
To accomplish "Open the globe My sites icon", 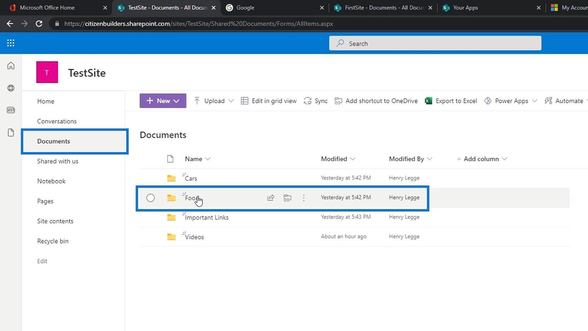I will (x=11, y=88).
